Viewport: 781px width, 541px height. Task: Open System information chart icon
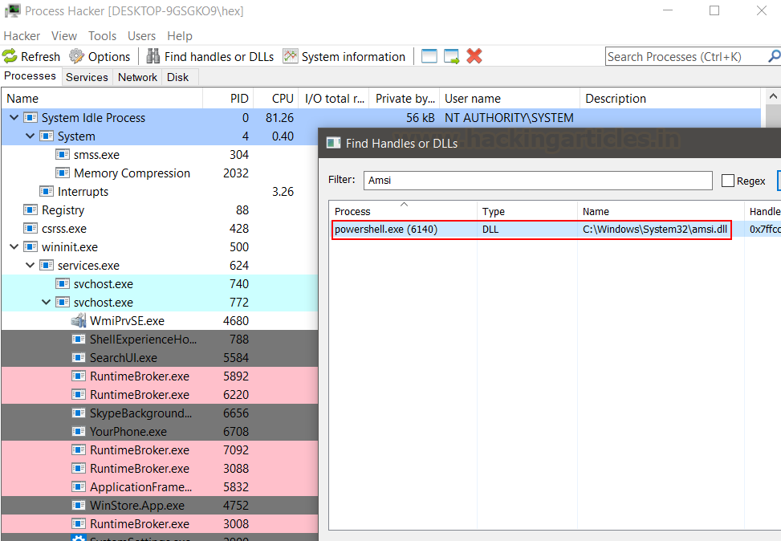(290, 56)
